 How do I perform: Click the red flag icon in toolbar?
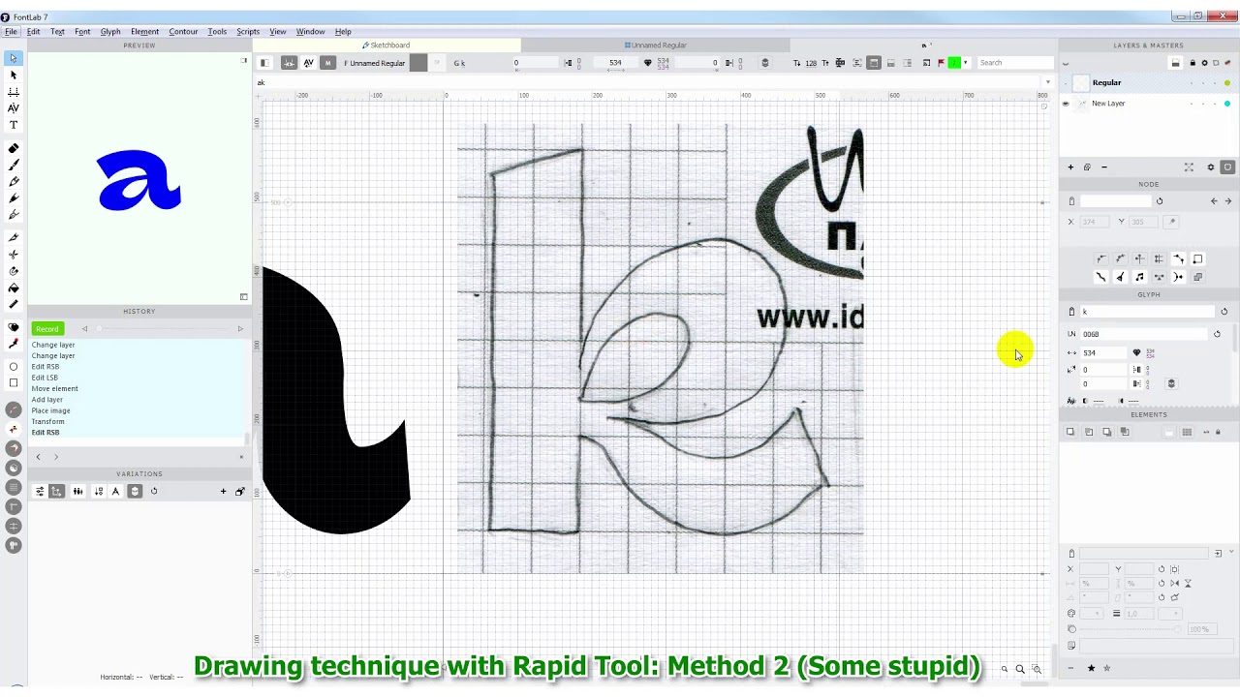click(x=941, y=63)
